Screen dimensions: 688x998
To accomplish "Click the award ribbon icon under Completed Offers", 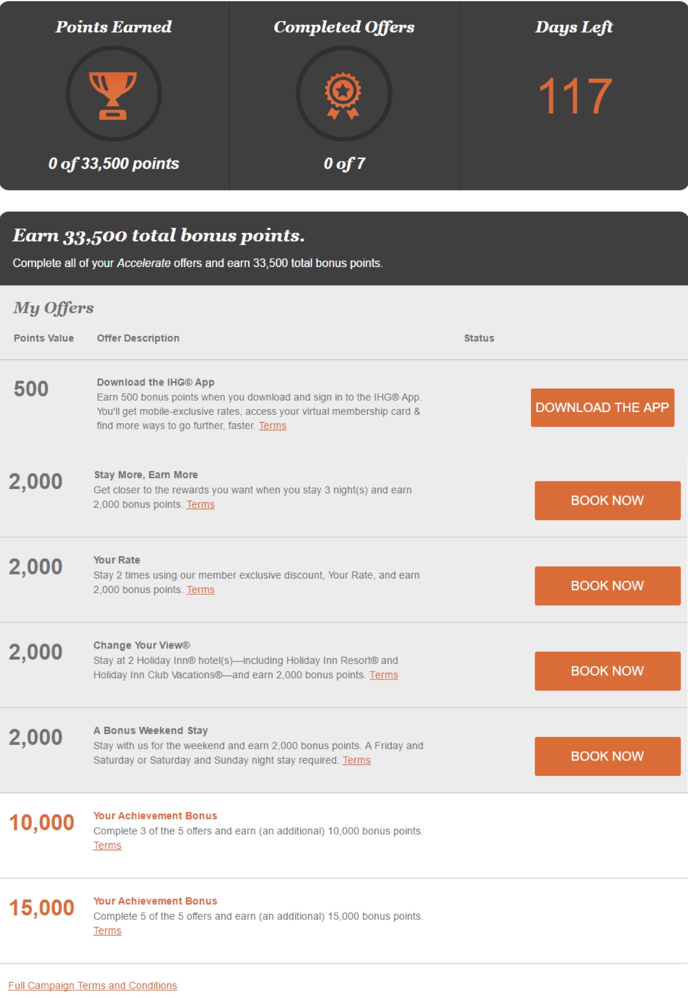I will (343, 95).
